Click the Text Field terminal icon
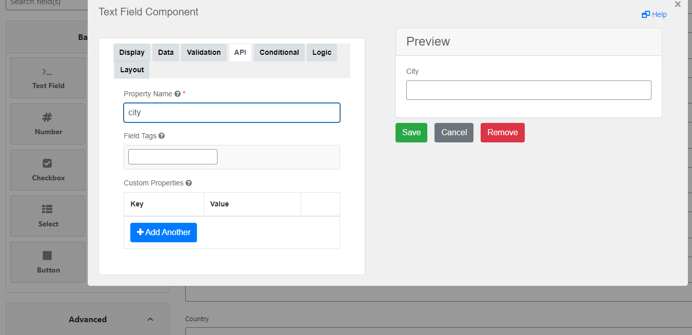 point(47,72)
